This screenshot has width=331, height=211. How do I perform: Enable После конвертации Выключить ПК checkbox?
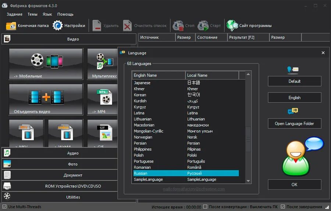(205, 207)
